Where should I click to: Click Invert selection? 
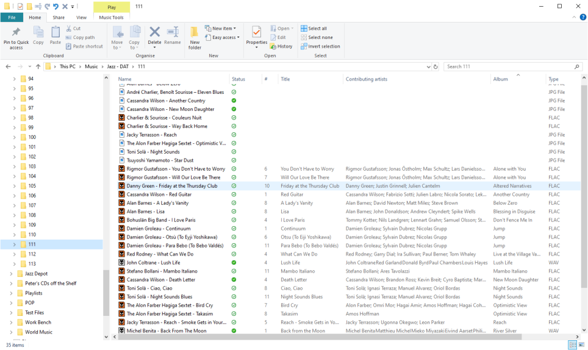pos(321,46)
